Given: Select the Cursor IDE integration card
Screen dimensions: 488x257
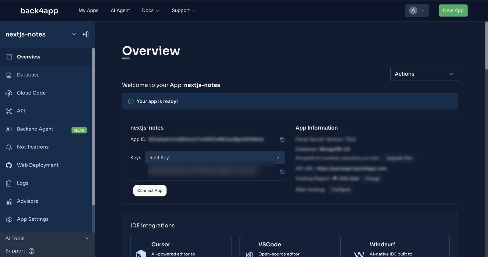Looking at the screenshot, I should click(x=181, y=246).
